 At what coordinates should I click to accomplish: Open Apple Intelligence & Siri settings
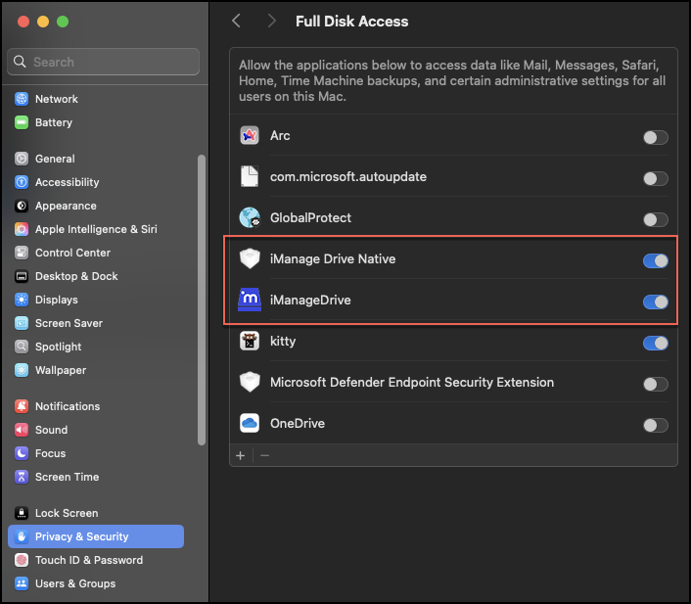(x=96, y=229)
